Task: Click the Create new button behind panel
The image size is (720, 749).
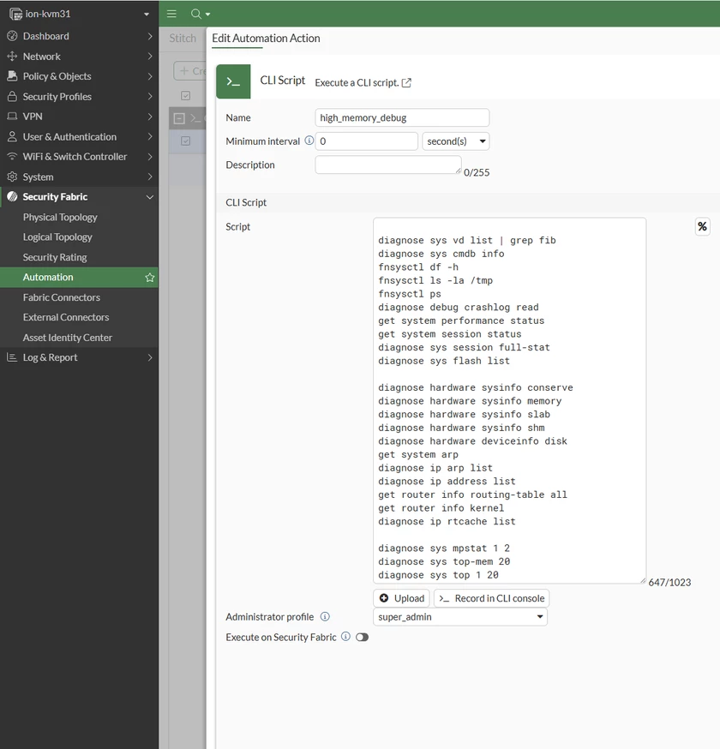Action: (x=189, y=70)
